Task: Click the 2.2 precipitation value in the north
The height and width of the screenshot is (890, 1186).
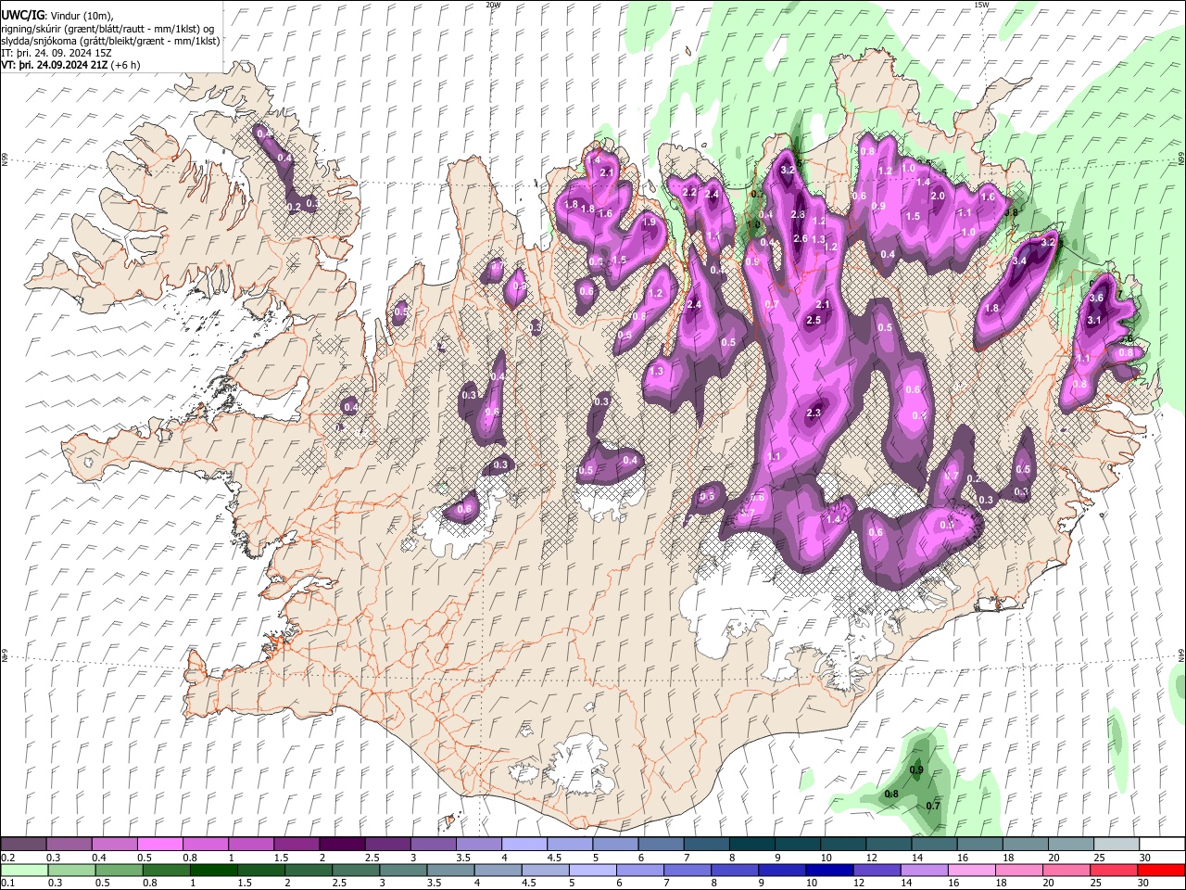Action: (688, 193)
